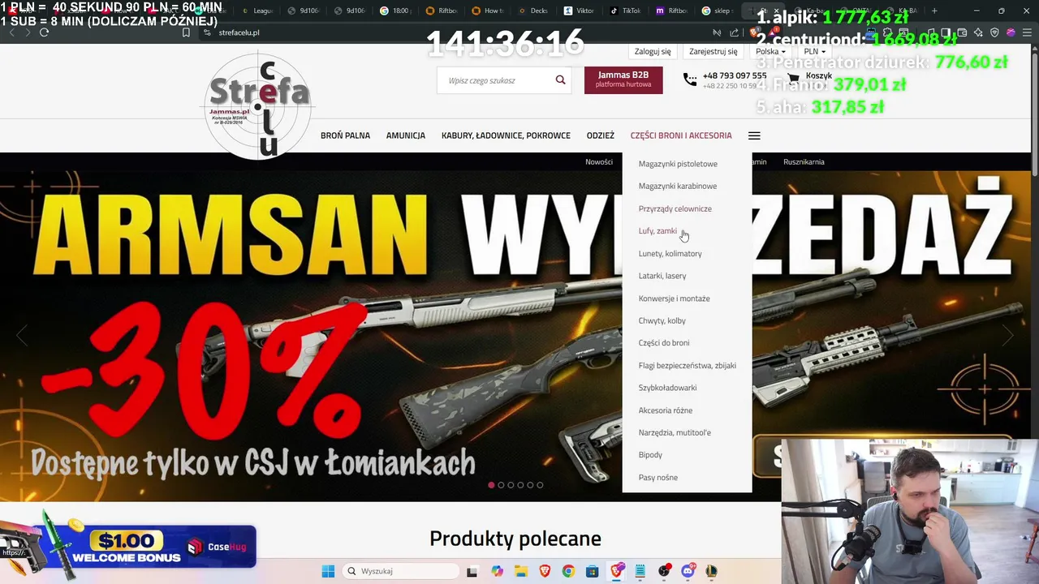Viewport: 1039px width, 584px height.
Task: Select Pasy nośne menu entry
Action: coord(658,478)
